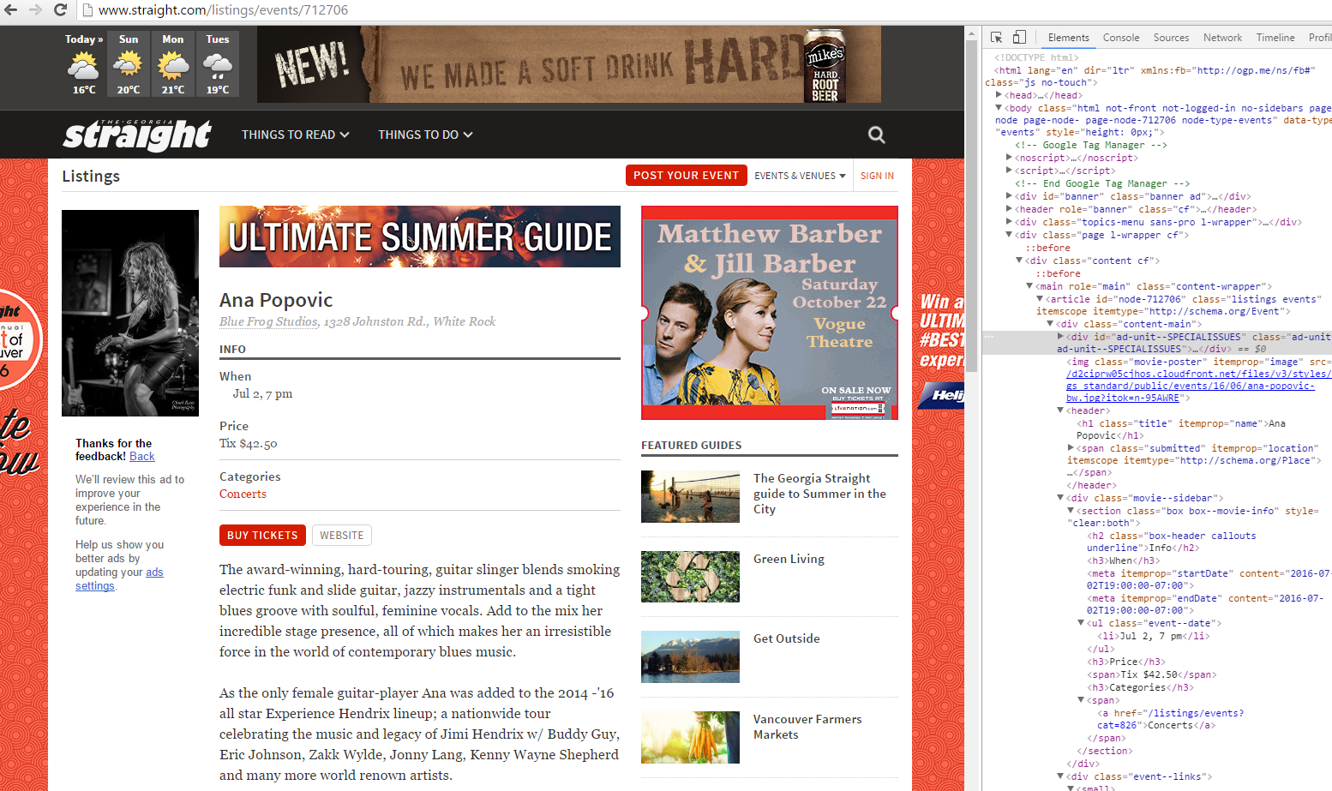The height and width of the screenshot is (791, 1332).
Task: Collapse the article node-712706 element
Action: [1041, 299]
